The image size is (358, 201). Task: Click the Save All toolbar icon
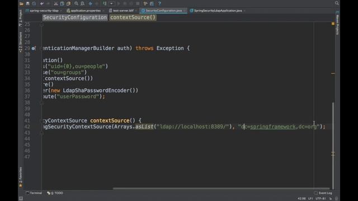pyautogui.click(x=27, y=3)
